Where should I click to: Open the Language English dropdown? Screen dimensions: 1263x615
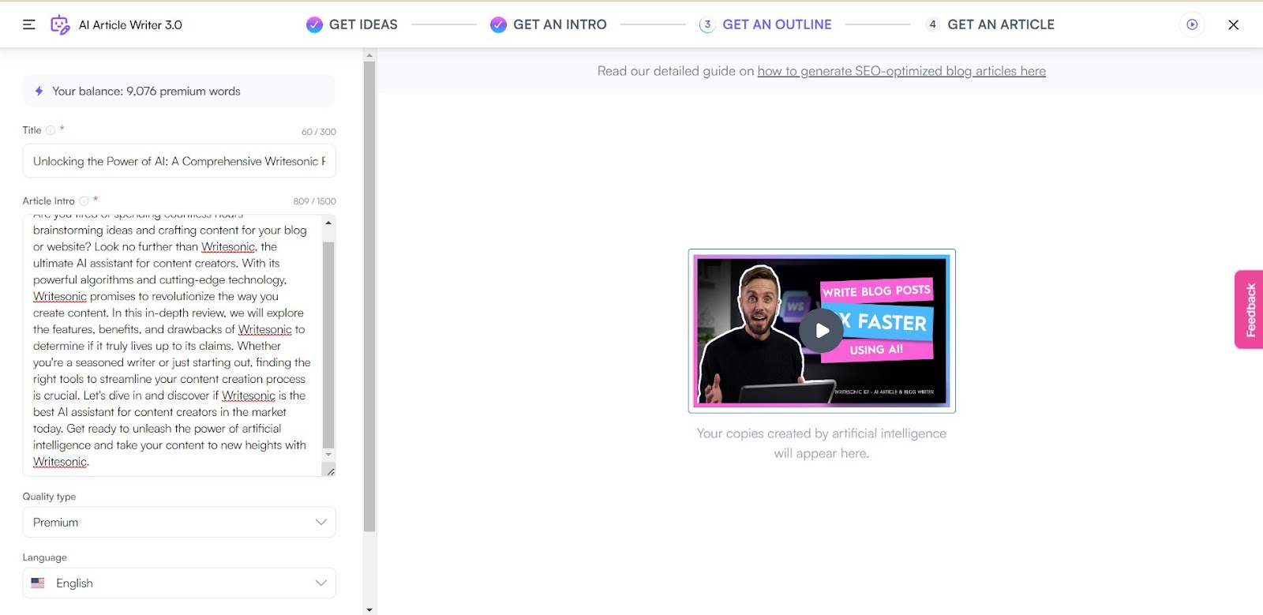pos(179,583)
